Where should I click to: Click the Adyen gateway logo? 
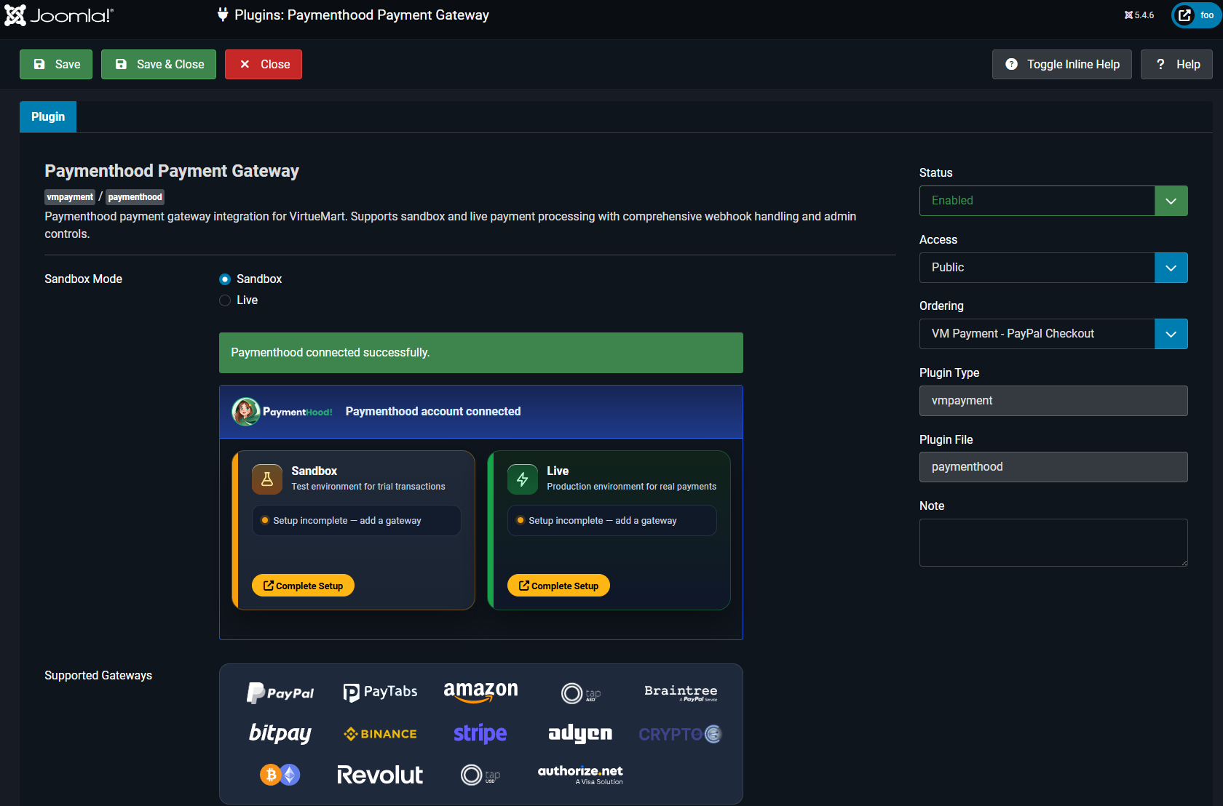[x=580, y=733]
